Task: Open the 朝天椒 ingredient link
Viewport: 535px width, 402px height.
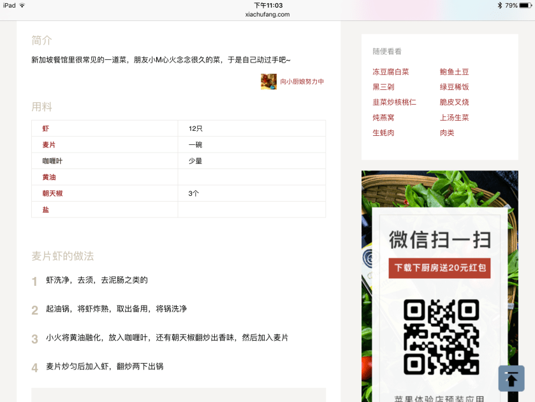Action: (x=52, y=193)
